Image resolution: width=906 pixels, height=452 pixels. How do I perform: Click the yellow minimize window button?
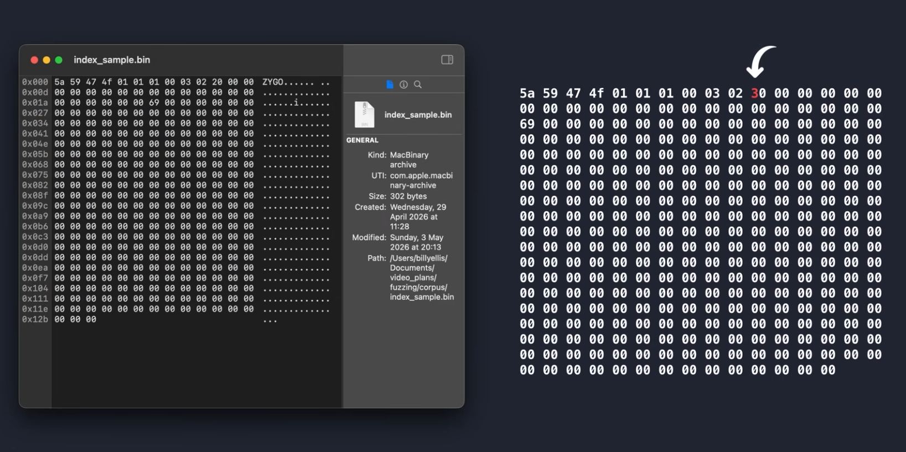(46, 60)
